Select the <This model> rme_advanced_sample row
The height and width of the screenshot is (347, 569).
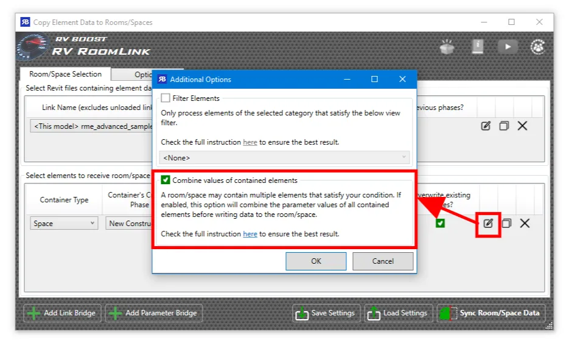(91, 126)
